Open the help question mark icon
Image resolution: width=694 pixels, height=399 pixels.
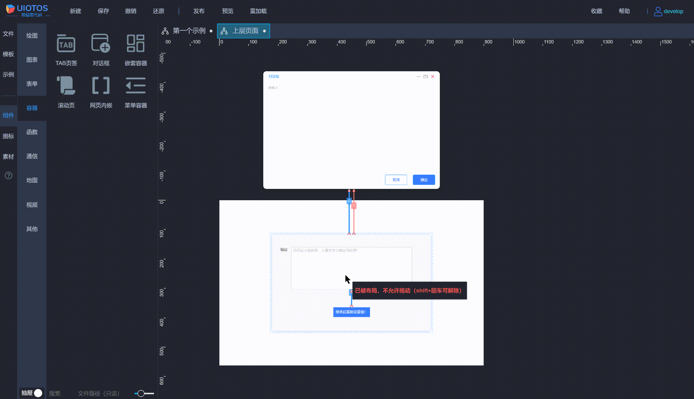point(8,175)
